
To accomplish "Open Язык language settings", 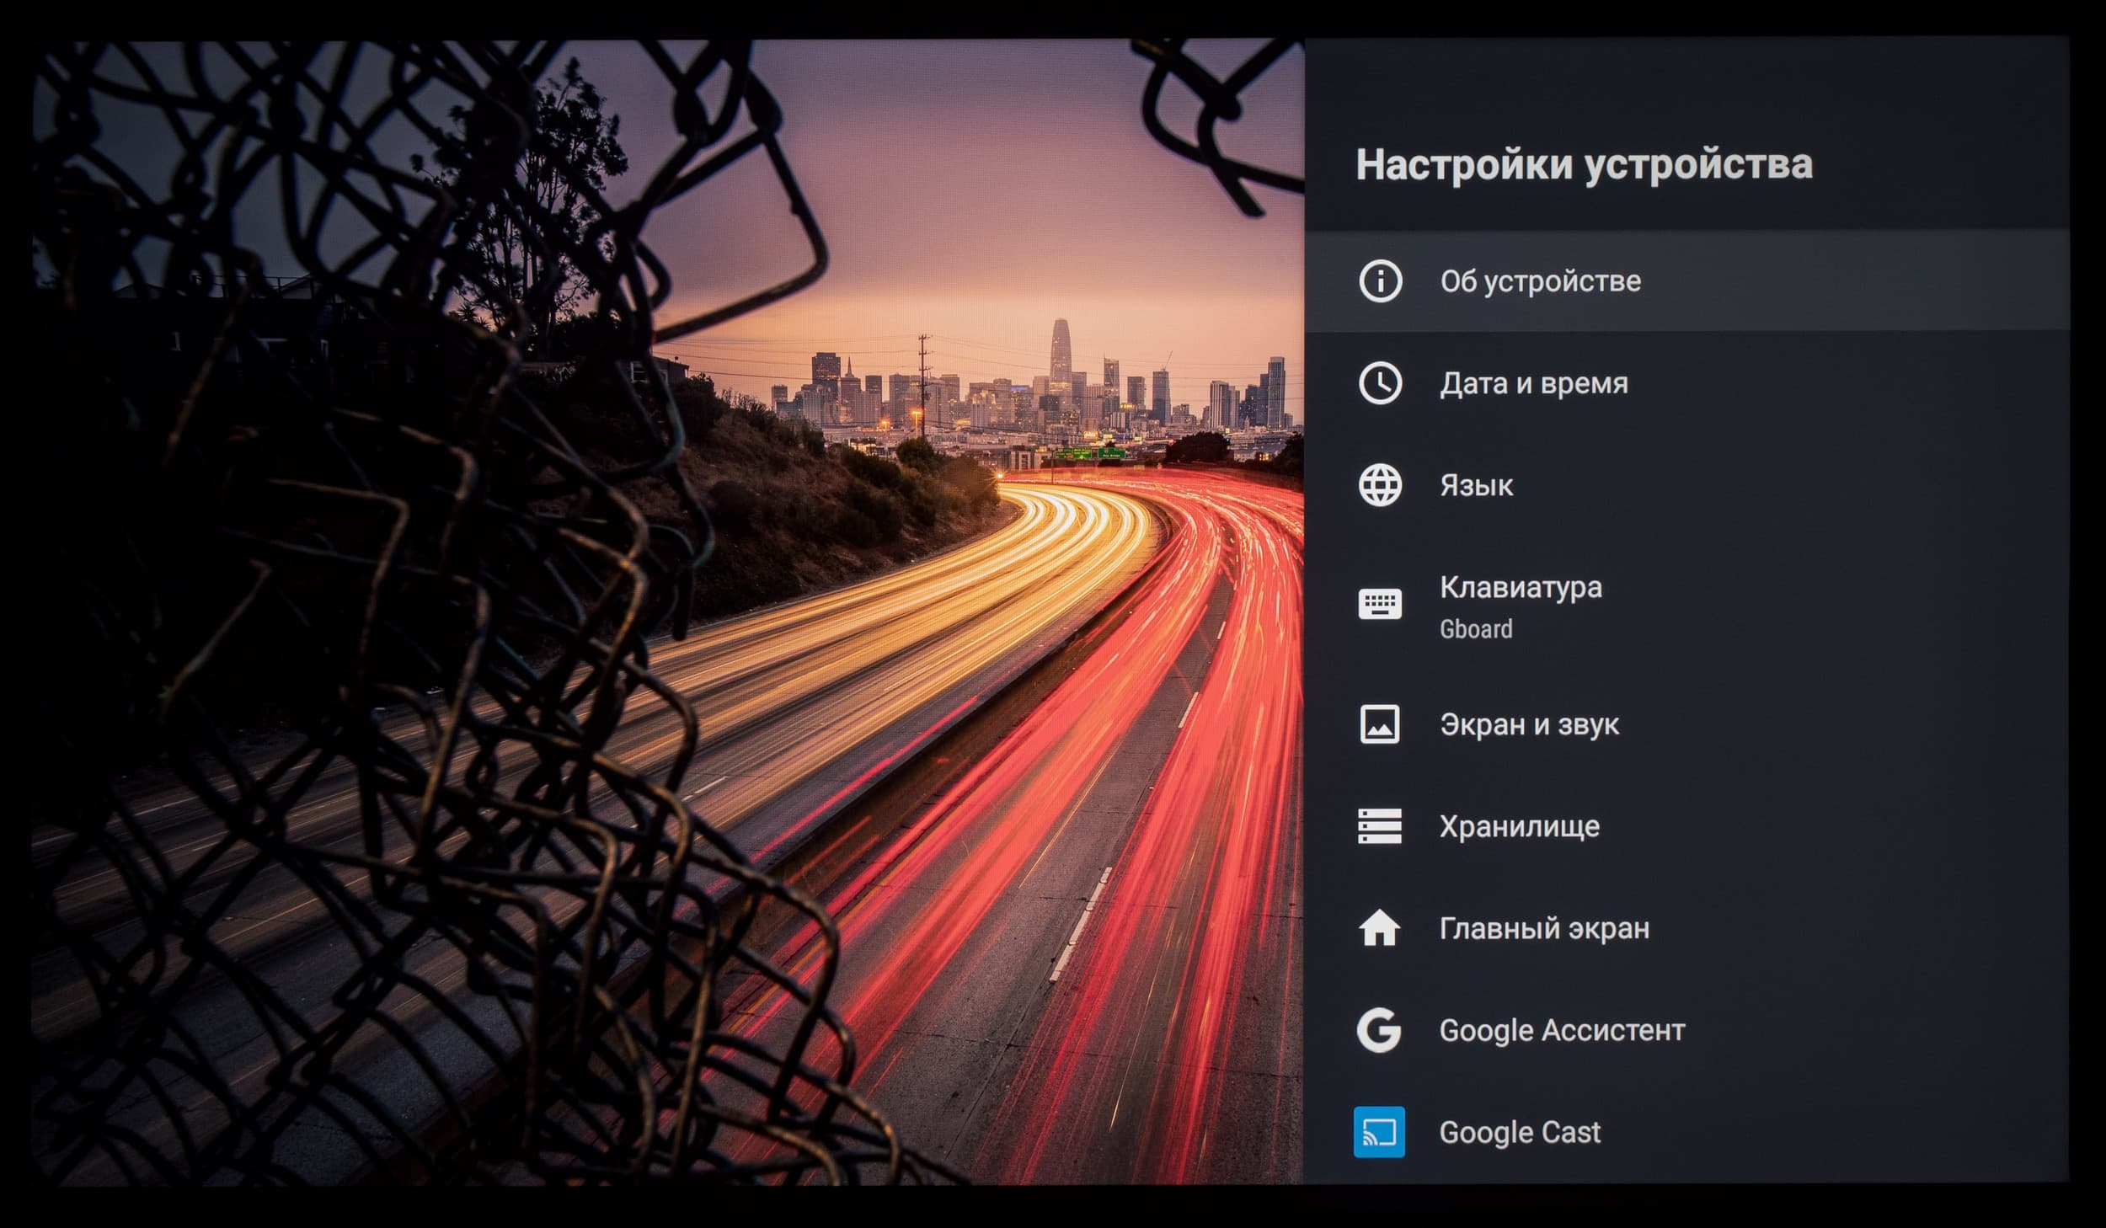I will [1476, 486].
